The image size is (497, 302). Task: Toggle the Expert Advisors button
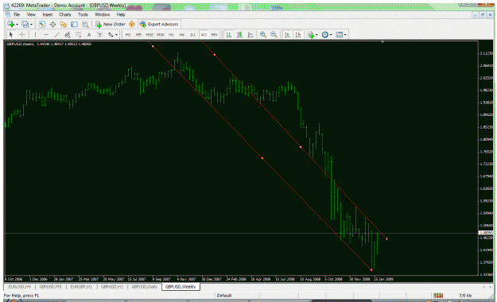pos(159,25)
